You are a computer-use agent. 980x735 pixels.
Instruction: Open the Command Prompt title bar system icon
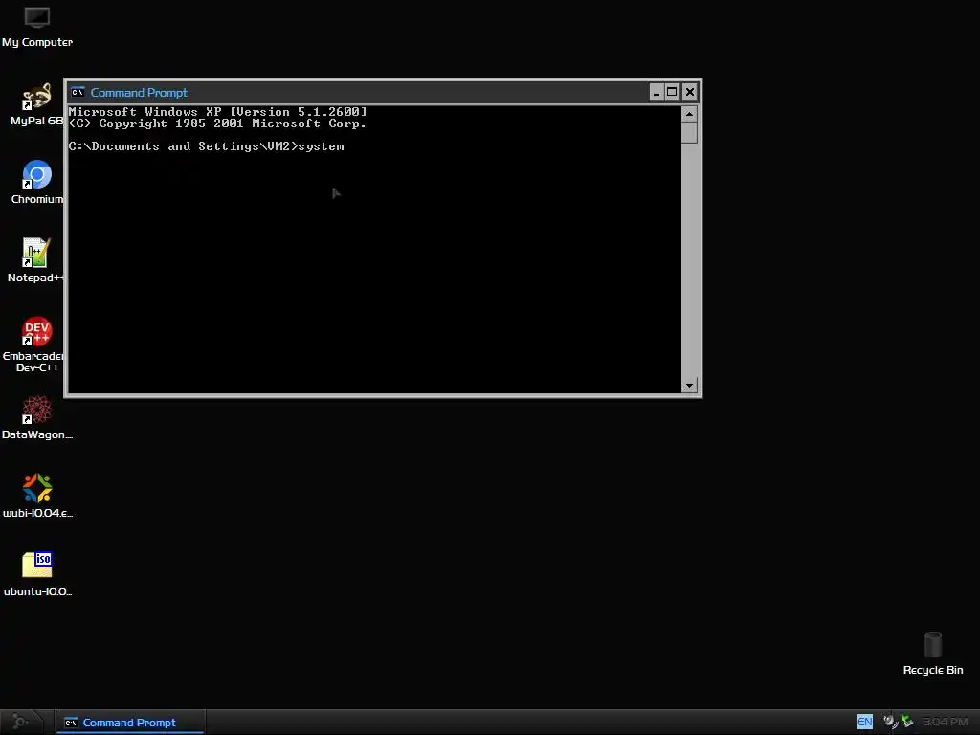tap(78, 93)
